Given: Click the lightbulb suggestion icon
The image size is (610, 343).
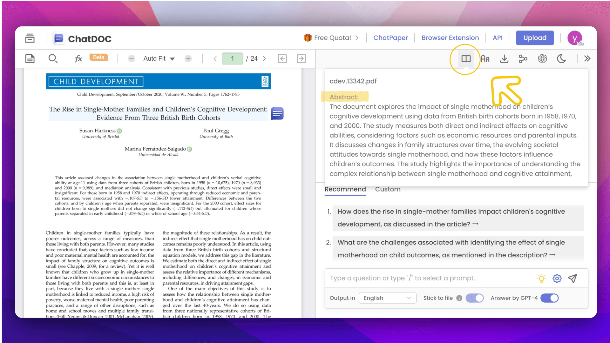Looking at the screenshot, I should [x=541, y=279].
